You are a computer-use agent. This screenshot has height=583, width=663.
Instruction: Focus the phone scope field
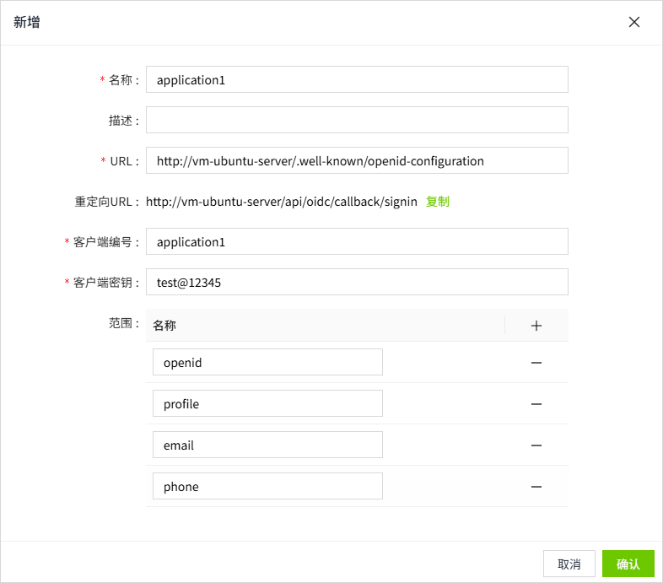(267, 487)
